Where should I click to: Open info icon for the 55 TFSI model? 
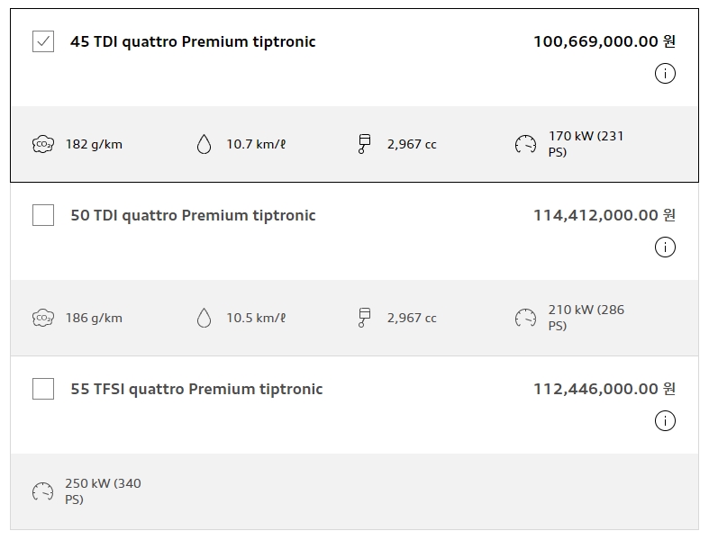point(665,420)
